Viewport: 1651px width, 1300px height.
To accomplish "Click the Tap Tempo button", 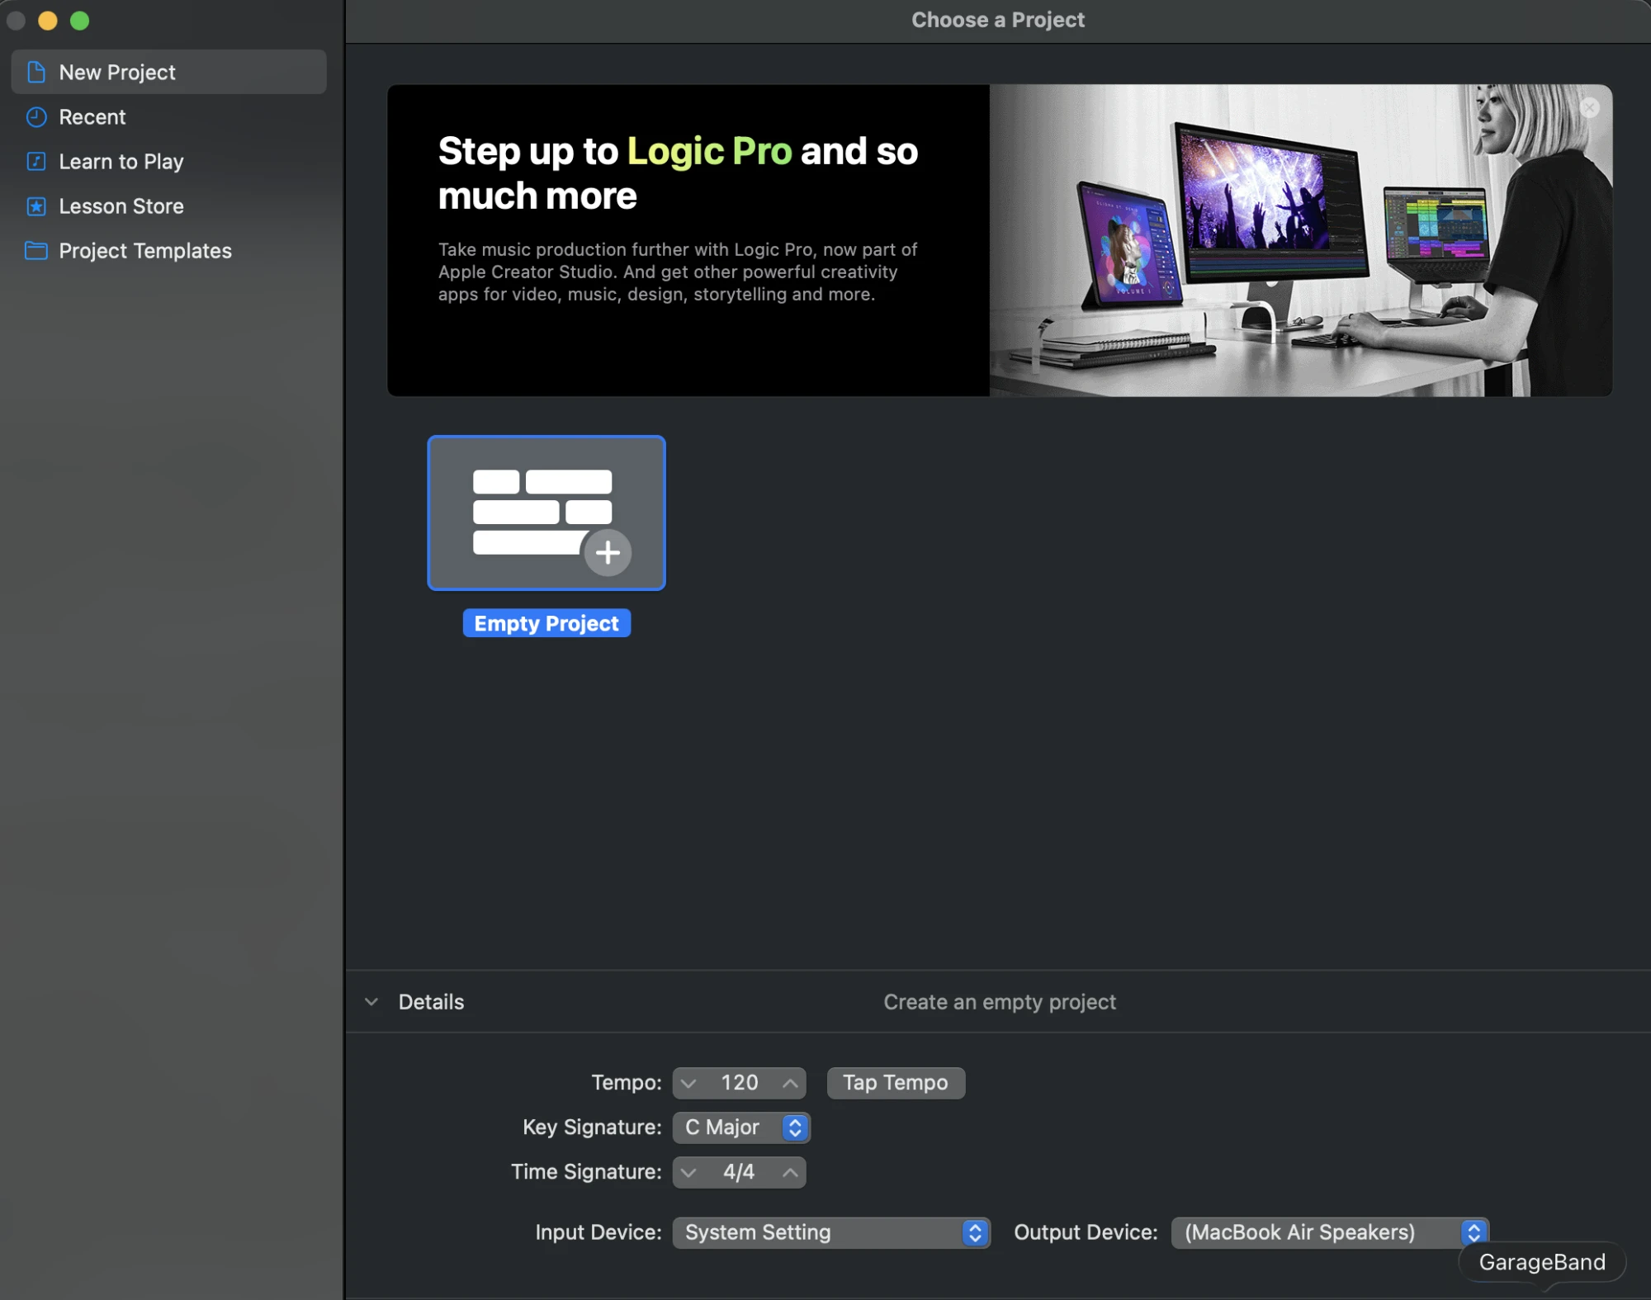I will (896, 1082).
